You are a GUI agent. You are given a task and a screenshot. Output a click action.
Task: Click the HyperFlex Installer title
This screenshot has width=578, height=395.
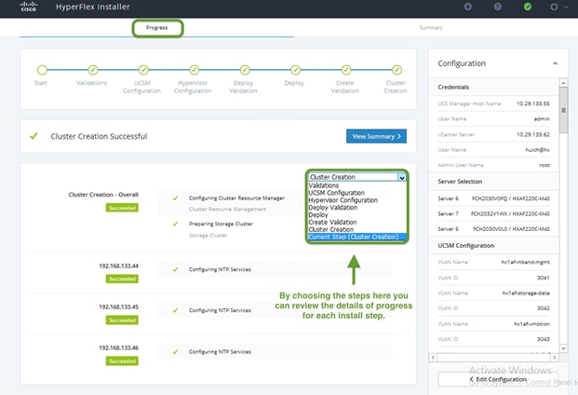pyautogui.click(x=93, y=7)
